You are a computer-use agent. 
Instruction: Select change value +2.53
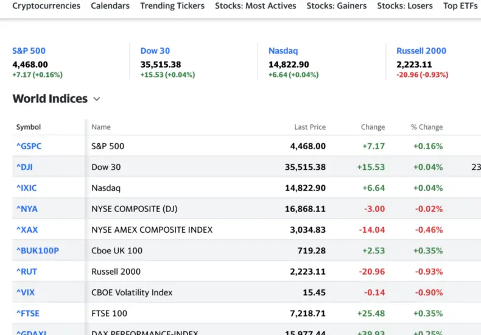373,250
